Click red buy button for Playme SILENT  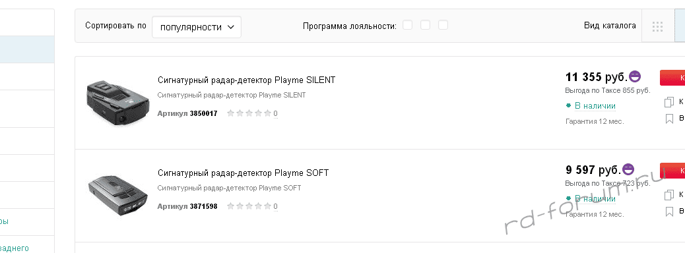(x=672, y=78)
